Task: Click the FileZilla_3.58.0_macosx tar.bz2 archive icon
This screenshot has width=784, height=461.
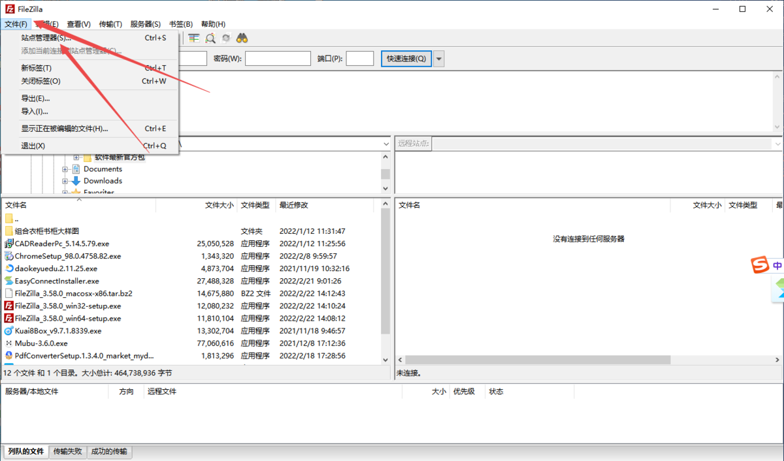Action: 9,293
